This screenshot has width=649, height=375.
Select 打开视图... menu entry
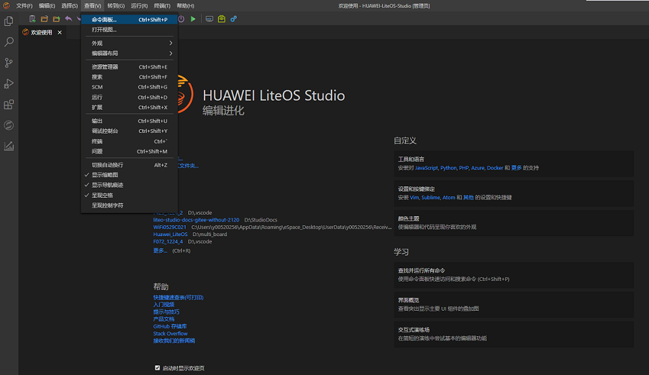[x=129, y=30]
